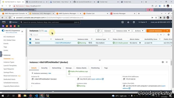This screenshot has width=174, height=98.
Task: Open the Instance state dropdown
Action: [x=123, y=31]
